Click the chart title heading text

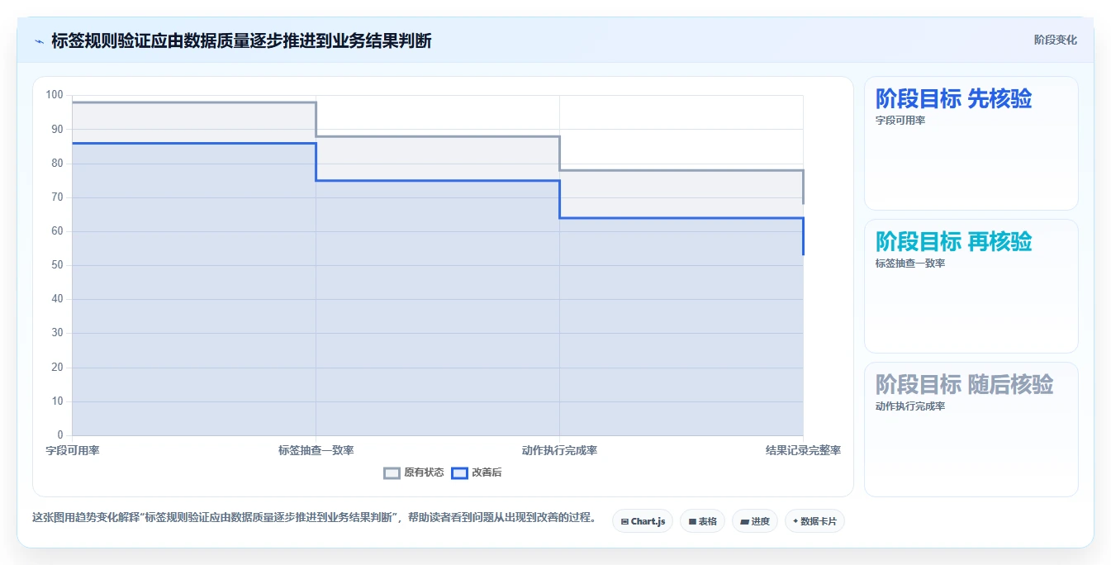click(x=241, y=40)
